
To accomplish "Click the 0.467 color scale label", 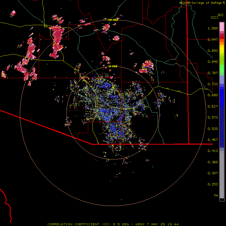I will (213, 140).
